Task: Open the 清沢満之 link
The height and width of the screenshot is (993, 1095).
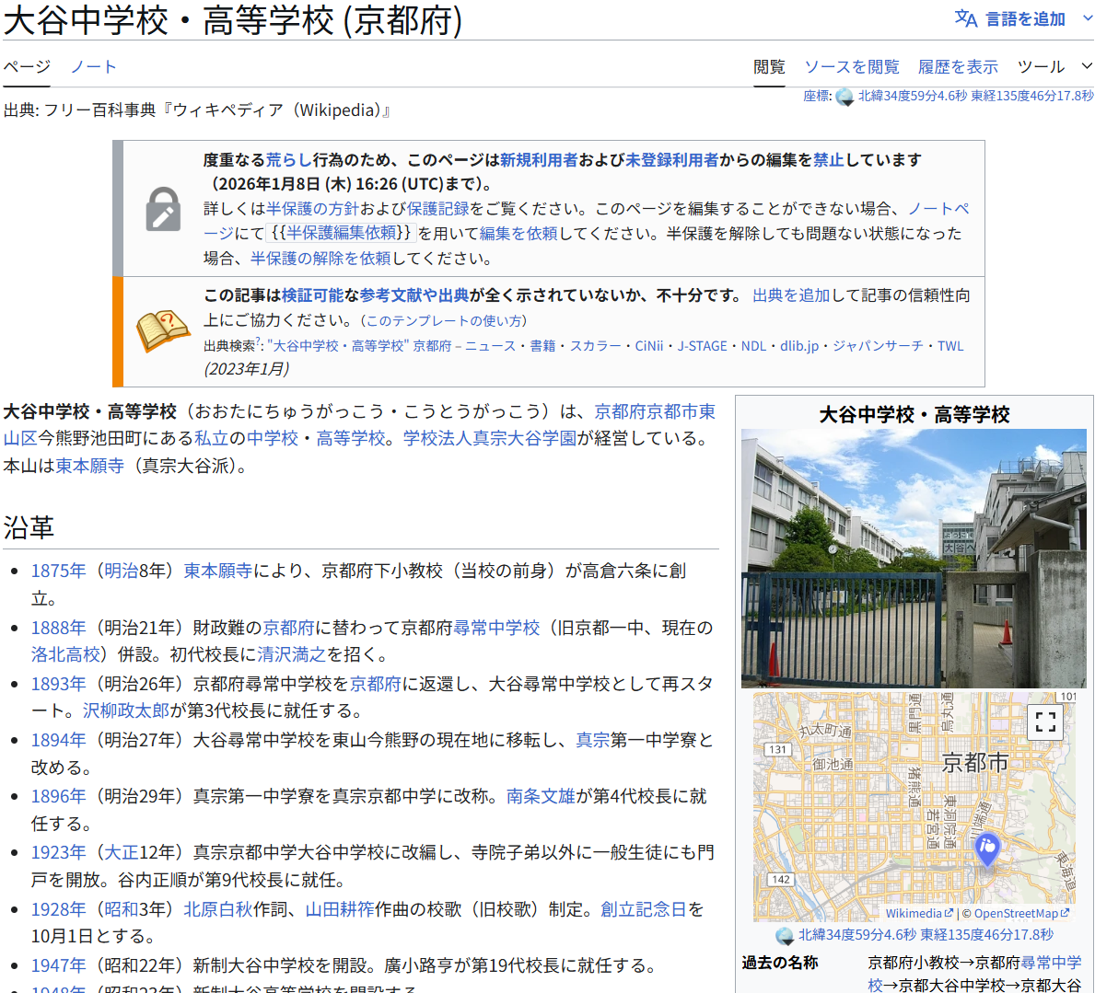Action: pyautogui.click(x=291, y=654)
